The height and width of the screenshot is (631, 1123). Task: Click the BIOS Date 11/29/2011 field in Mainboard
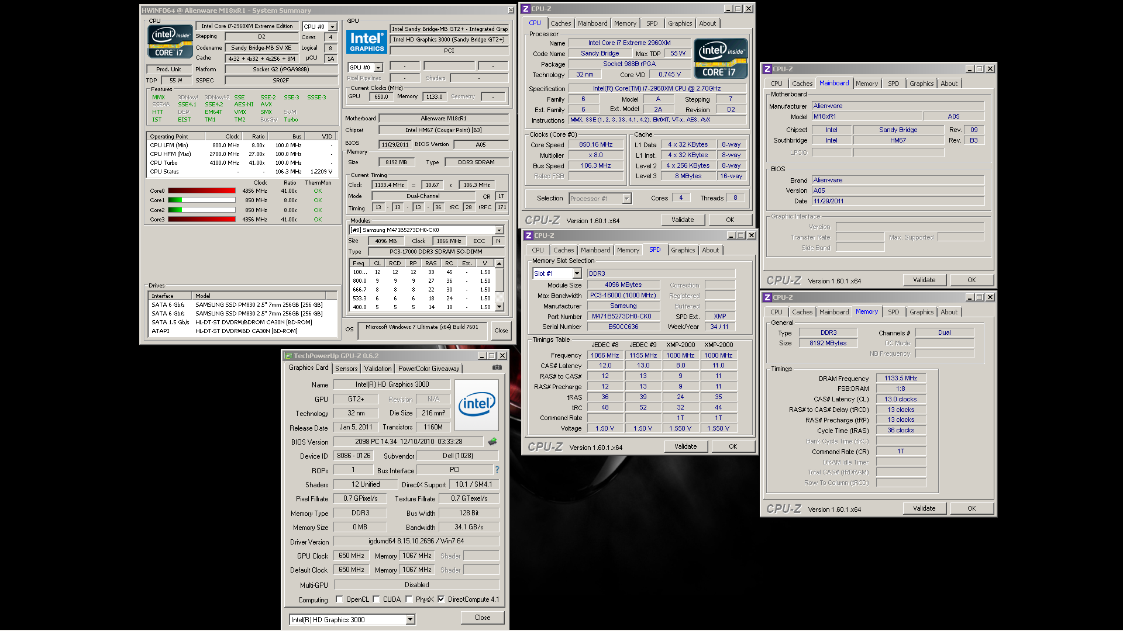pos(898,202)
